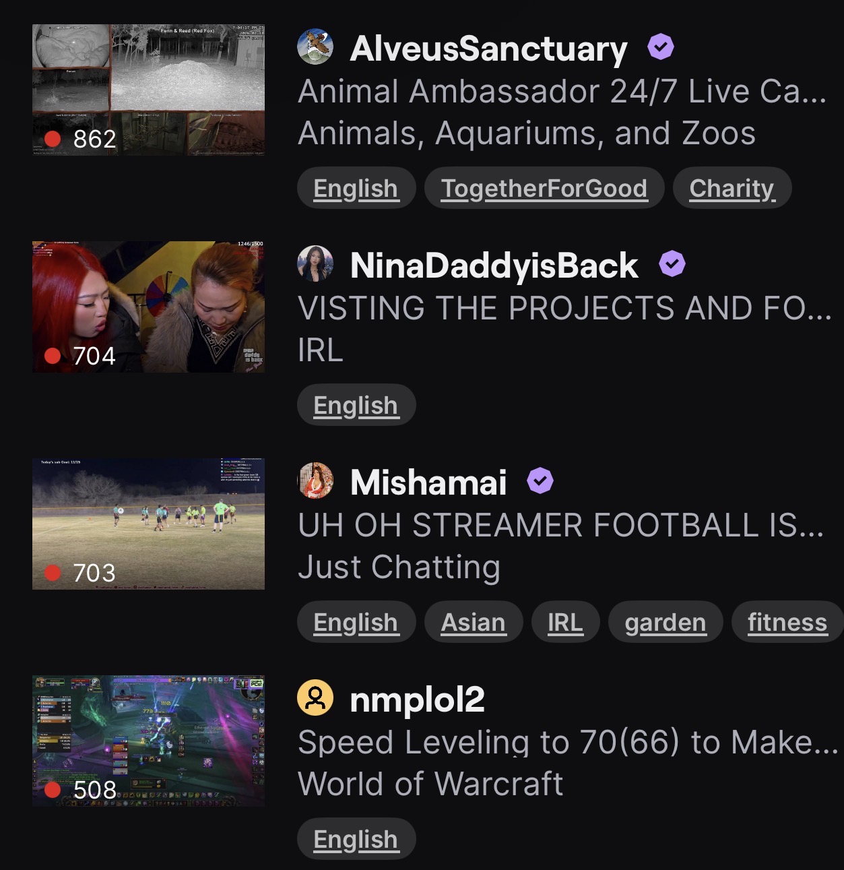The height and width of the screenshot is (870, 844).
Task: Click NinaDaddyisBack verified checkmark badge
Action: pyautogui.click(x=672, y=264)
